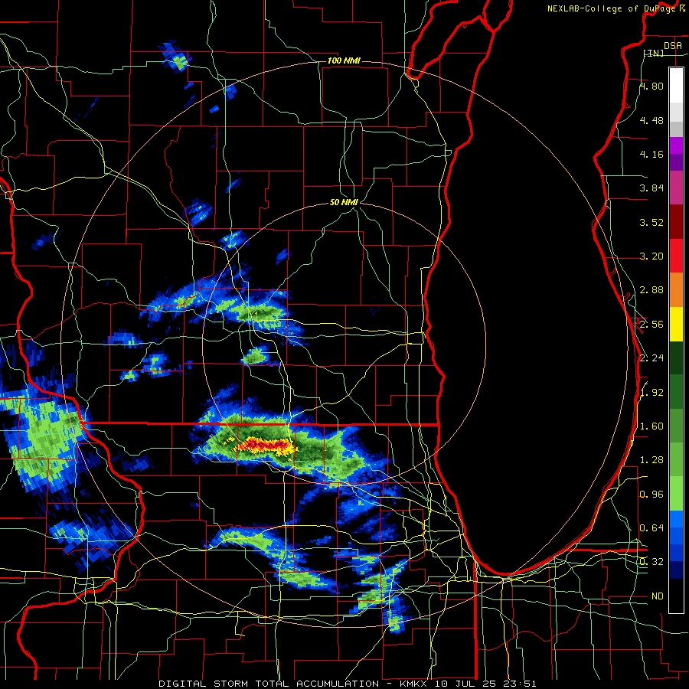Screen dimensions: 689x689
Task: Click the 4.48 scale value
Action: pos(651,120)
